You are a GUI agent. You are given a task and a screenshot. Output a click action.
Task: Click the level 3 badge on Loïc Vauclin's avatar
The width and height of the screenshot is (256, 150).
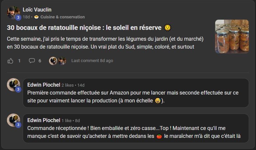coord(18,17)
